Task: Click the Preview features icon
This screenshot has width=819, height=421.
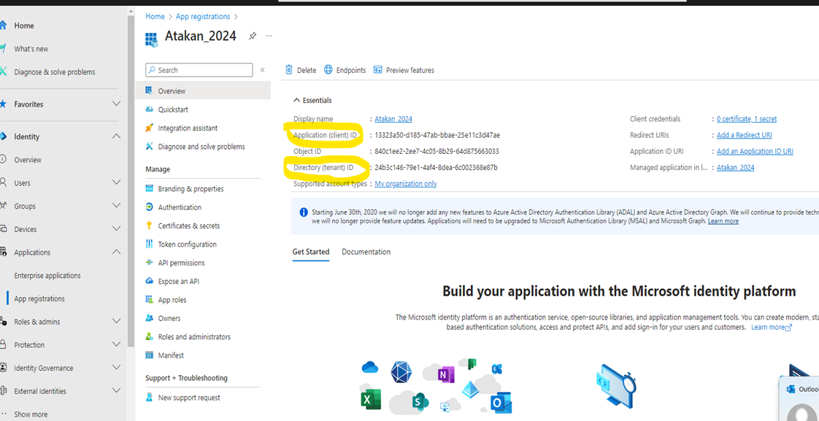Action: (378, 70)
